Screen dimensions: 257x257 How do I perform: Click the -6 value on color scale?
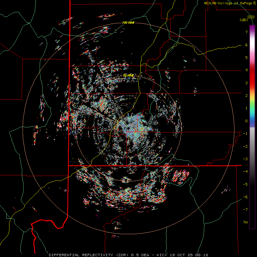(245, 197)
